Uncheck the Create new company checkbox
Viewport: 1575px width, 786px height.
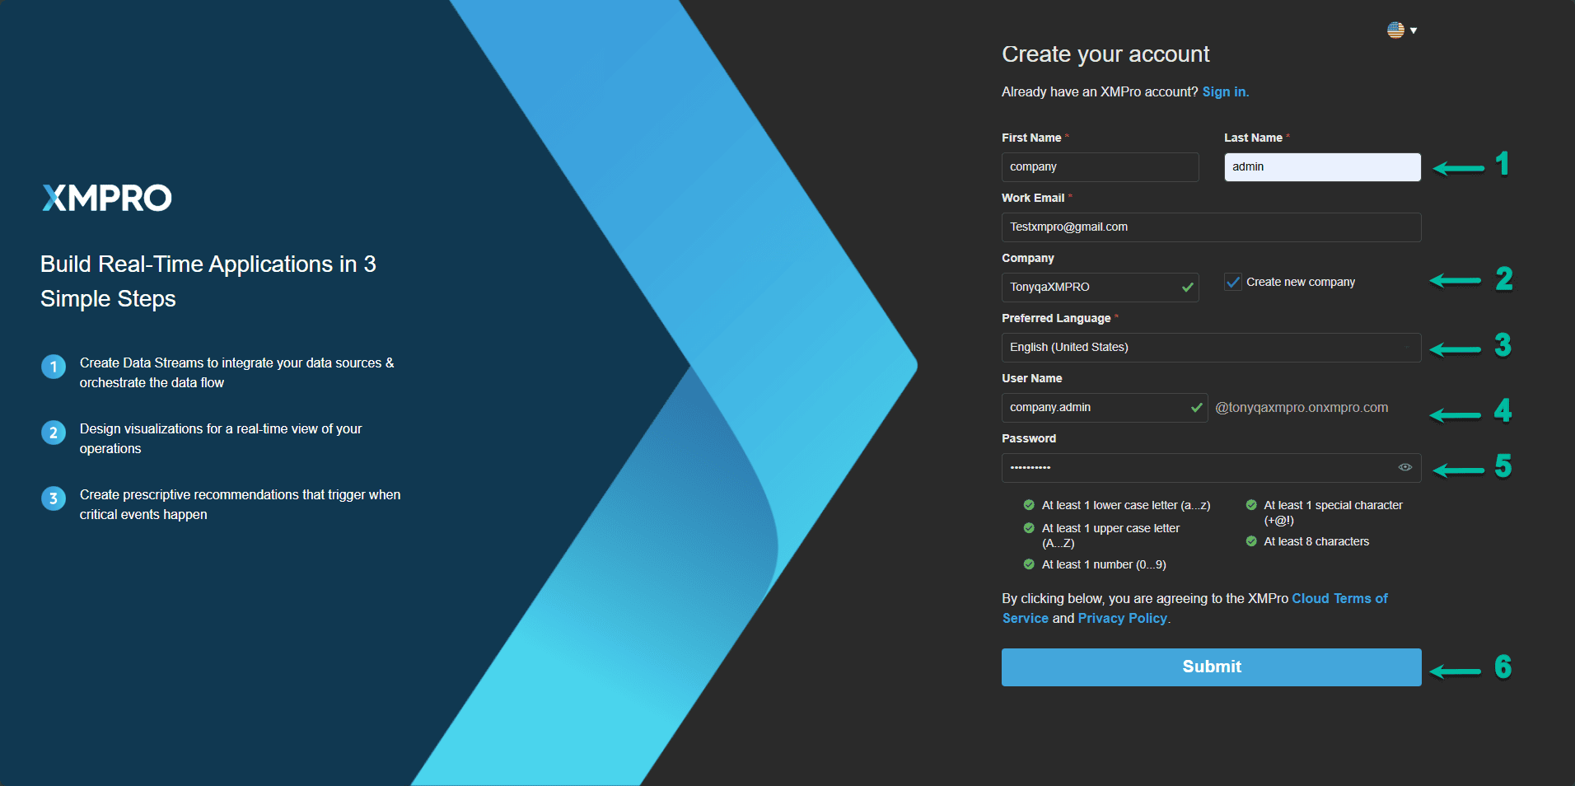pos(1233,282)
